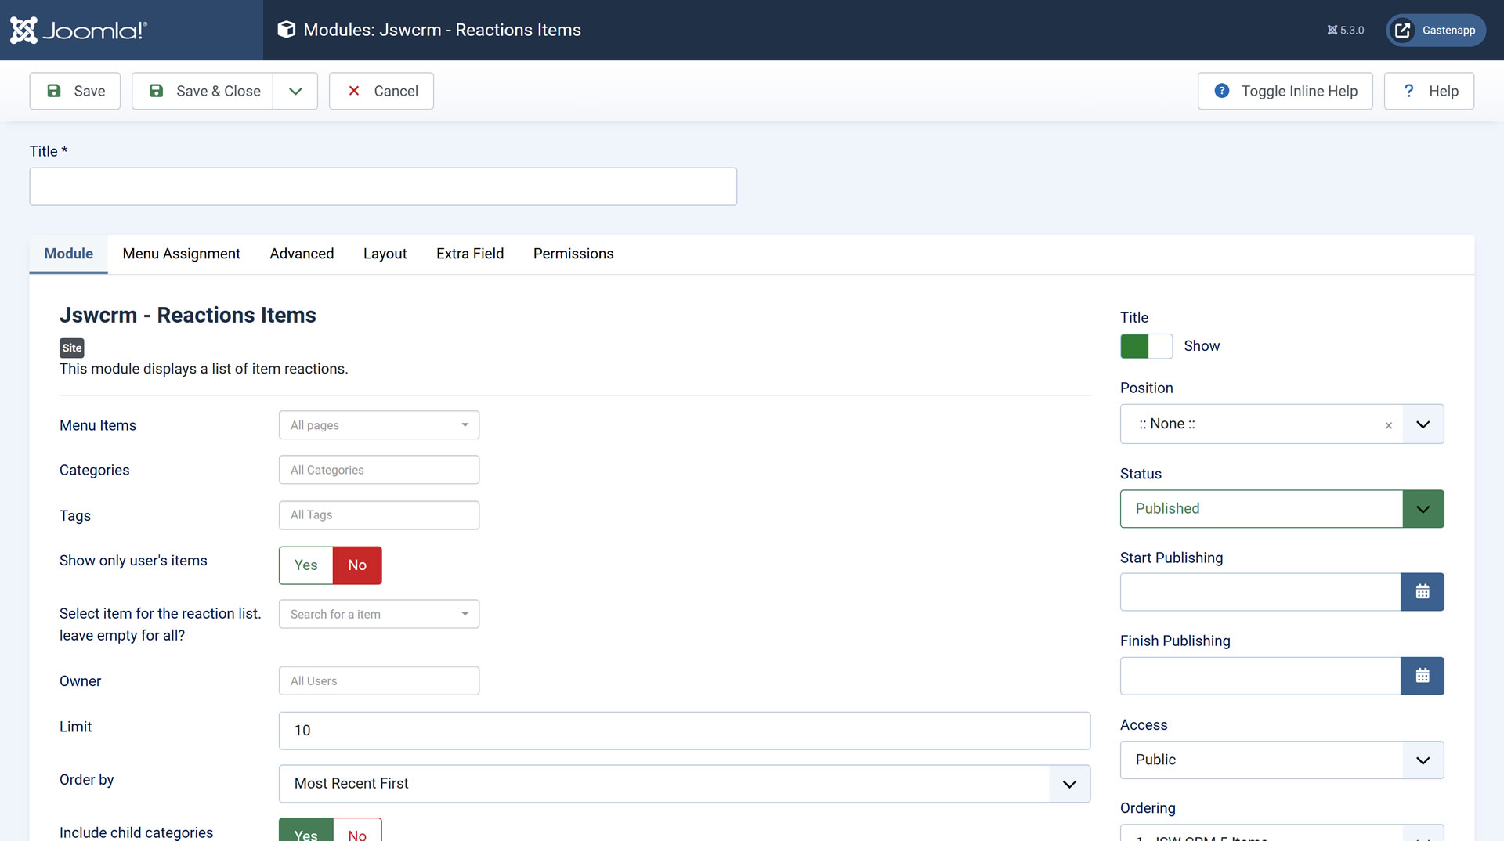Click the Joomla version 5.3.0 indicator

point(1345,30)
